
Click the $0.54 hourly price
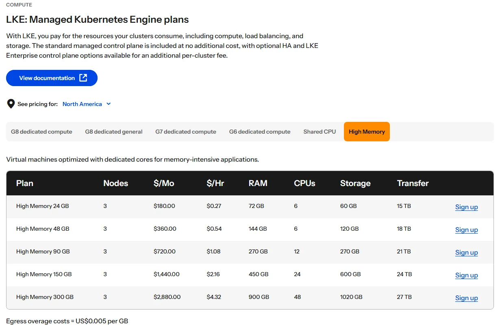point(214,229)
